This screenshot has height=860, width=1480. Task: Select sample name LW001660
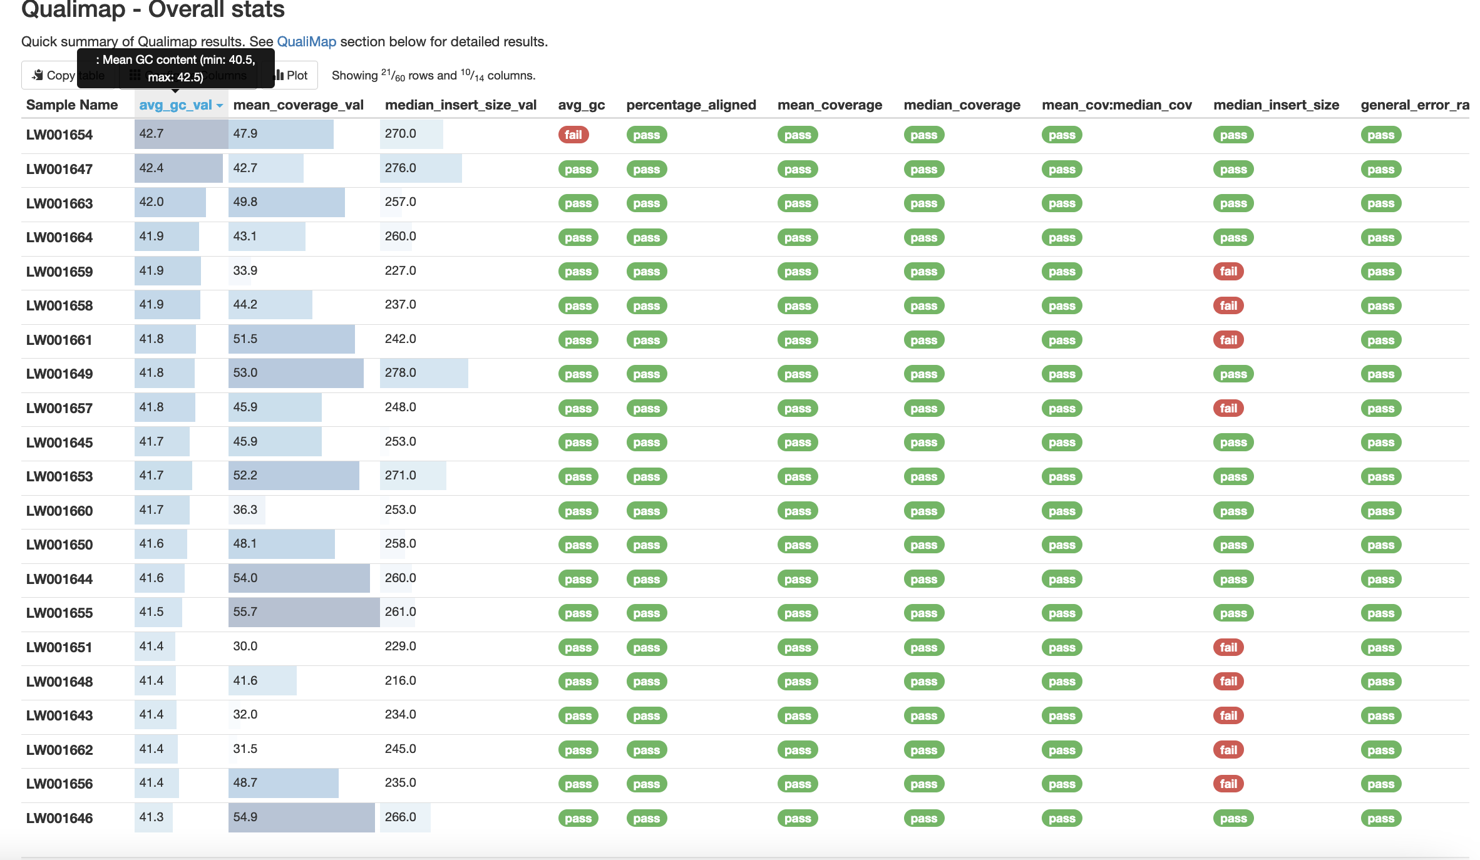click(x=59, y=511)
